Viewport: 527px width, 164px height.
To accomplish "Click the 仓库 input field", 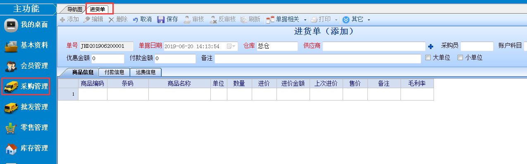I will (277, 46).
